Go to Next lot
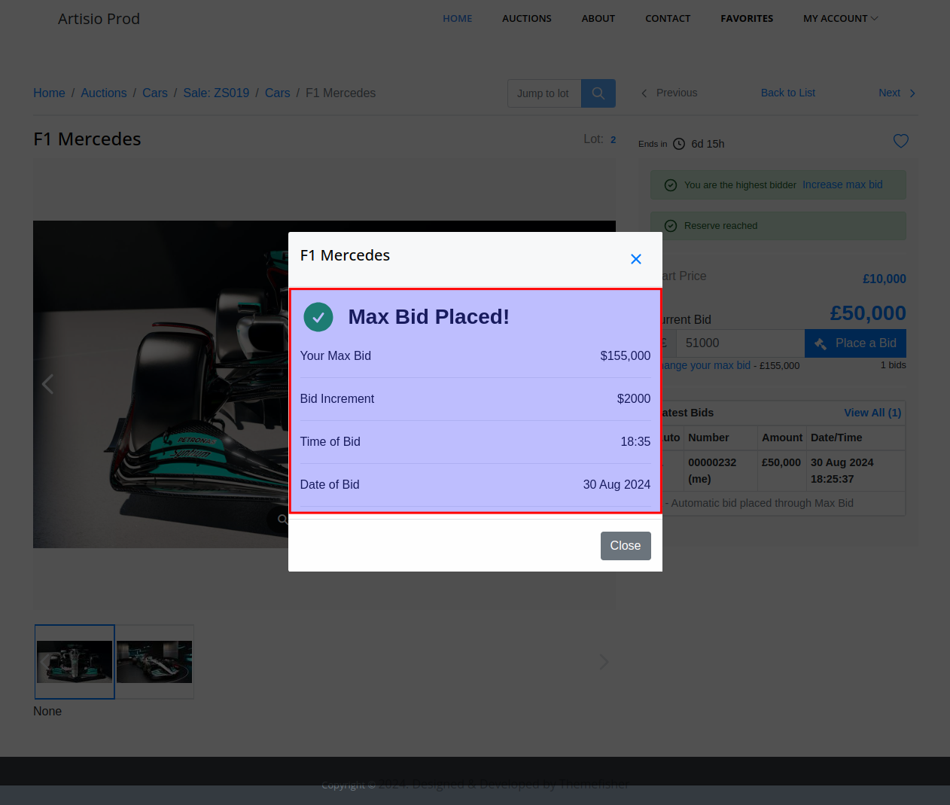This screenshot has width=950, height=805. pos(897,93)
